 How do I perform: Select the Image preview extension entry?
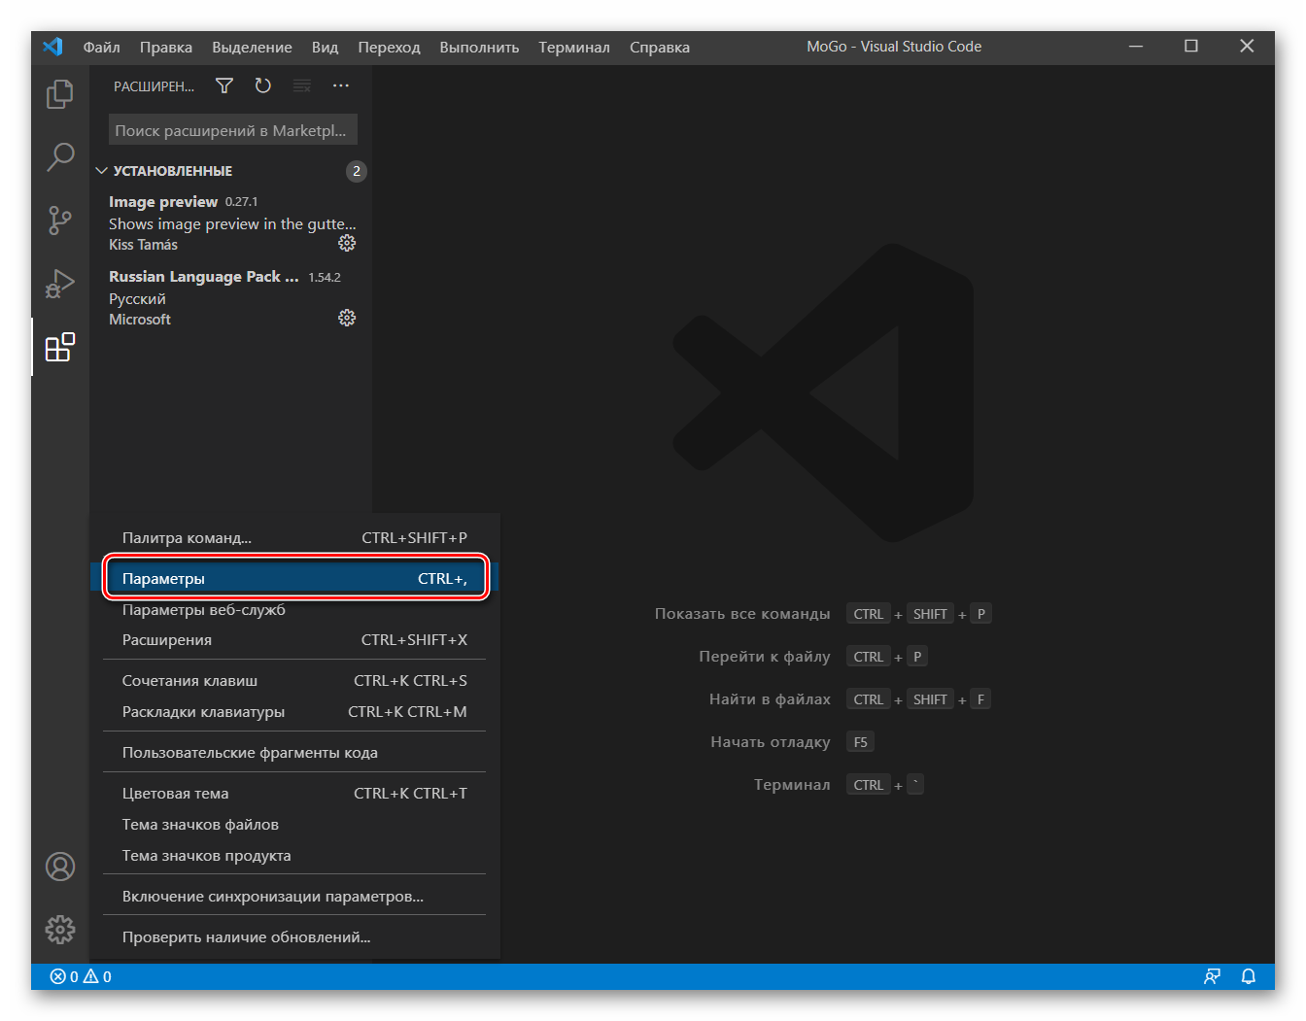coord(230,222)
